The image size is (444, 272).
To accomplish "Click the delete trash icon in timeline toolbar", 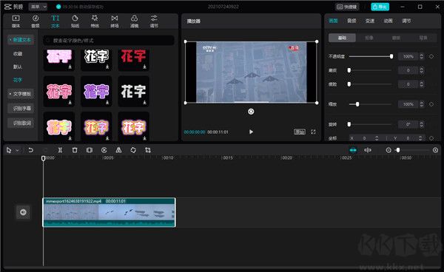I will tap(75, 150).
